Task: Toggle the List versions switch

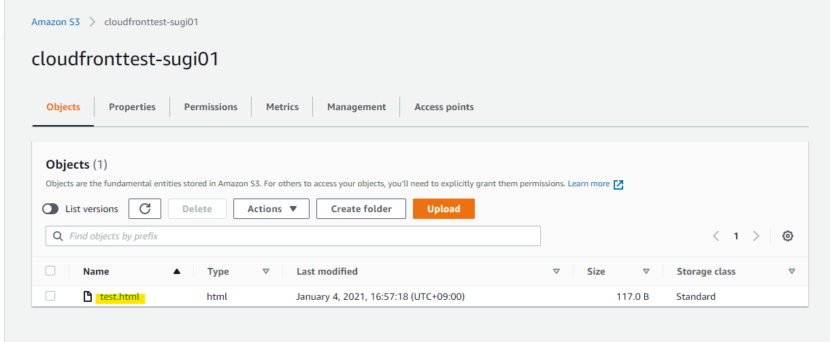Action: 50,209
